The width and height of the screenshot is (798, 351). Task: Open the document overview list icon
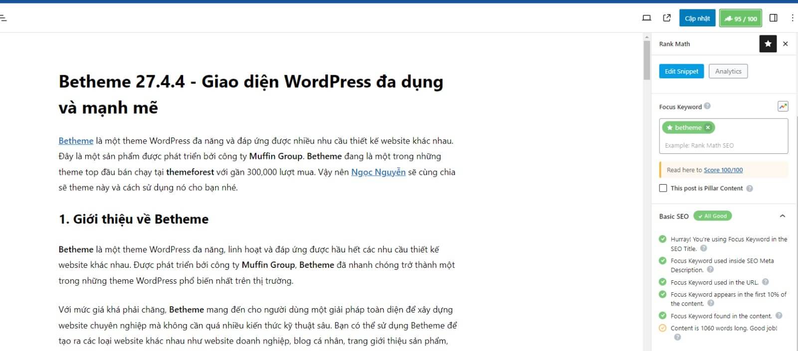click(3, 18)
